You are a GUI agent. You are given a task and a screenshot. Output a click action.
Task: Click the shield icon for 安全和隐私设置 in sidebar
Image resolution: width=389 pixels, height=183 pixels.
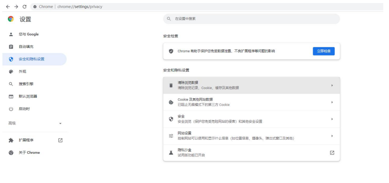coord(11,59)
